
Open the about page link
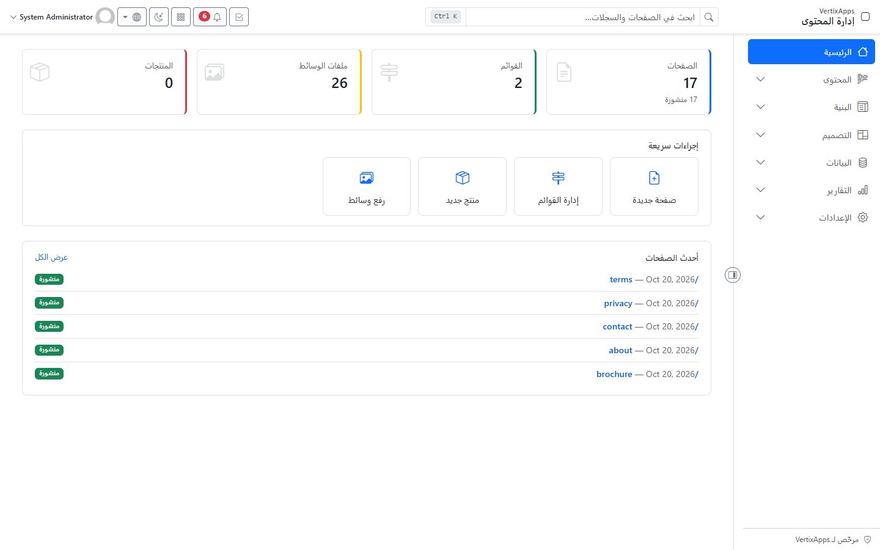(621, 350)
